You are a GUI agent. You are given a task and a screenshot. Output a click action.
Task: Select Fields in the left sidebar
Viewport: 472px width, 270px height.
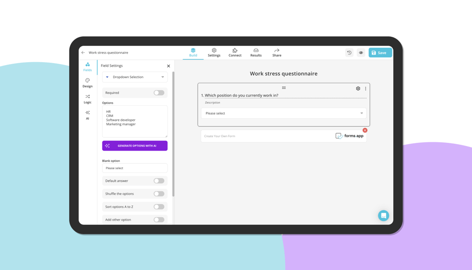[x=88, y=67]
